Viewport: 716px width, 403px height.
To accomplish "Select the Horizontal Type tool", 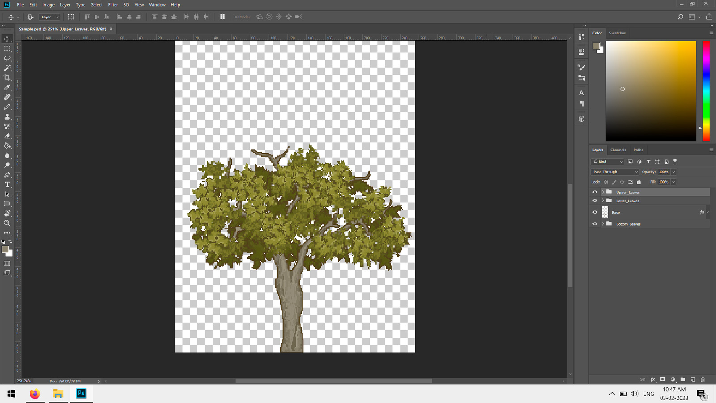I will click(x=7, y=184).
